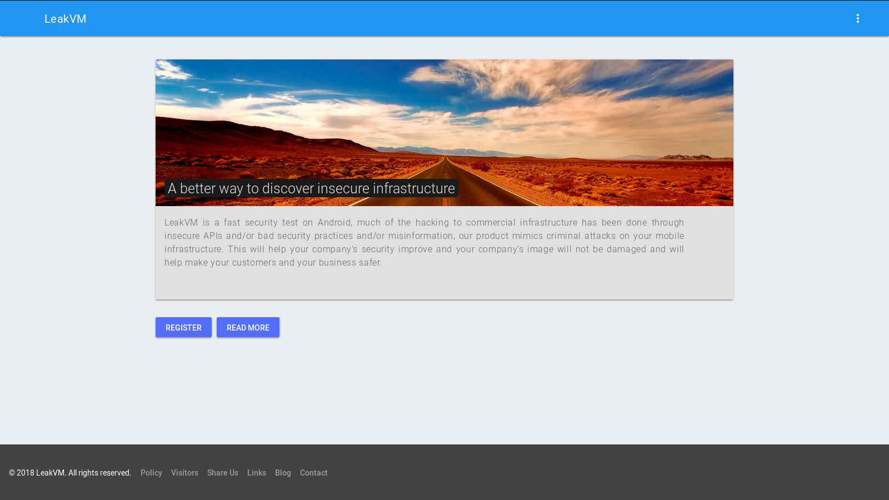Viewport: 889px width, 500px height.
Task: Click the headline about insecure infrastructure
Action: click(311, 188)
